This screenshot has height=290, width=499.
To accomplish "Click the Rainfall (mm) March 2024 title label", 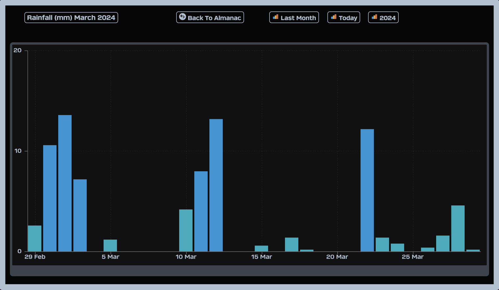I will click(x=71, y=18).
